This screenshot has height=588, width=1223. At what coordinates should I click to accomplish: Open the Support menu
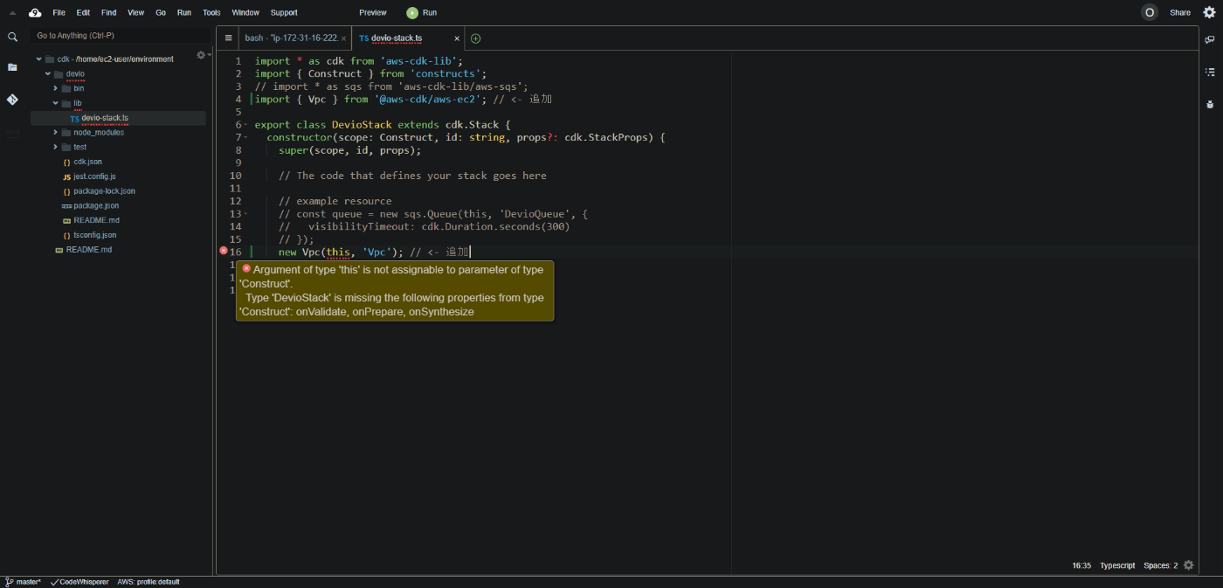point(284,13)
